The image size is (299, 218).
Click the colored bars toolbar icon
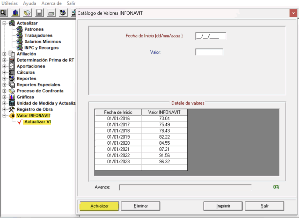pyautogui.click(x=15, y=13)
